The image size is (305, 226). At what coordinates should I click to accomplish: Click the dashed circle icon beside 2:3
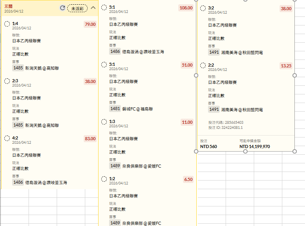pyautogui.click(x=7, y=81)
